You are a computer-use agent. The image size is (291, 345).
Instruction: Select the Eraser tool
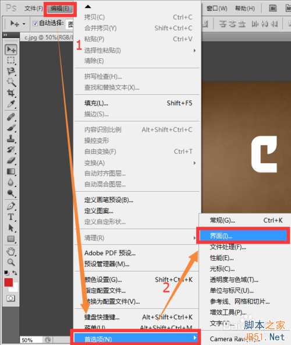(11, 160)
